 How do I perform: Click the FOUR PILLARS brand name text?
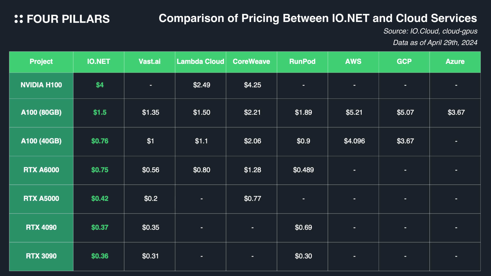68,19
